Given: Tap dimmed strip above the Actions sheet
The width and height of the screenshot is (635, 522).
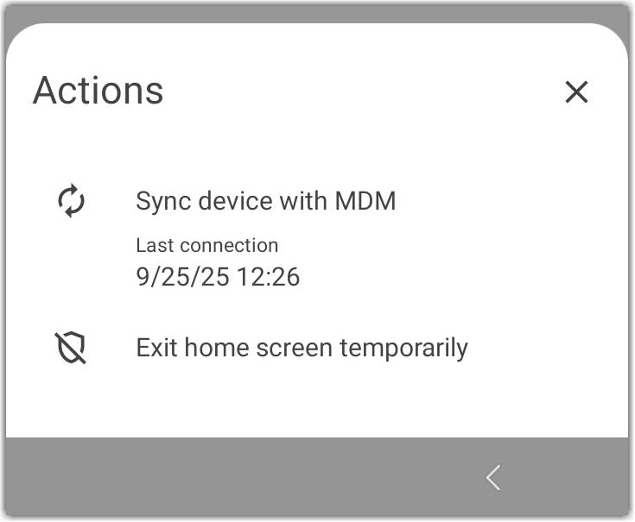Looking at the screenshot, I should 317,12.
